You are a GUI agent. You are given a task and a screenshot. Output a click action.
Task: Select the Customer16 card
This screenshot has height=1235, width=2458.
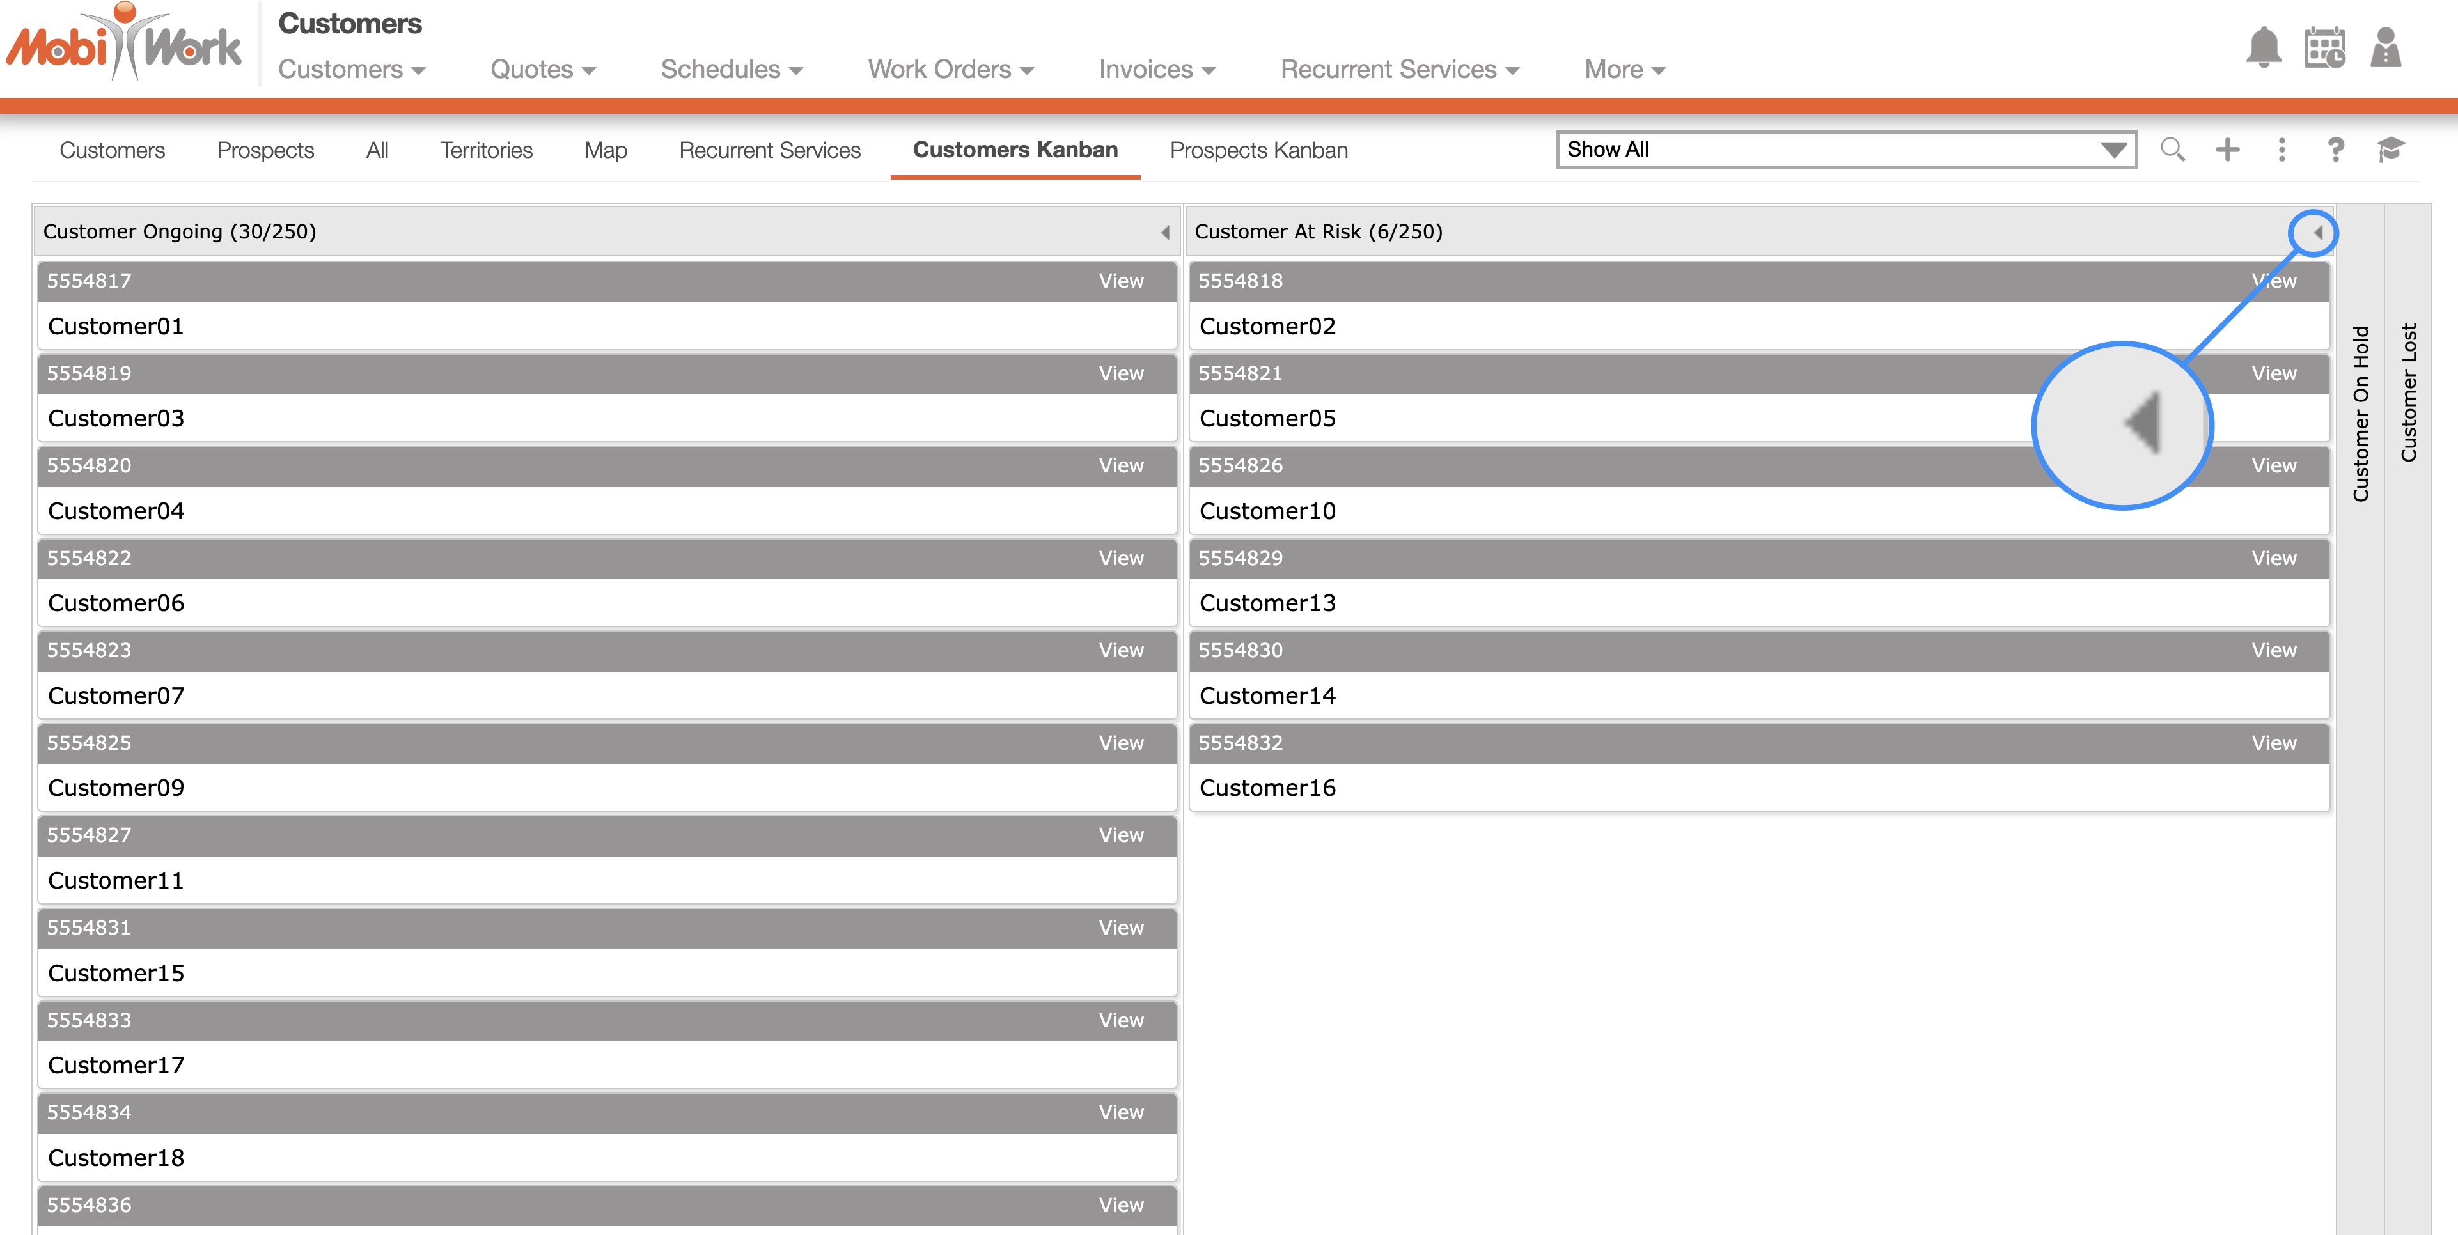point(1267,788)
